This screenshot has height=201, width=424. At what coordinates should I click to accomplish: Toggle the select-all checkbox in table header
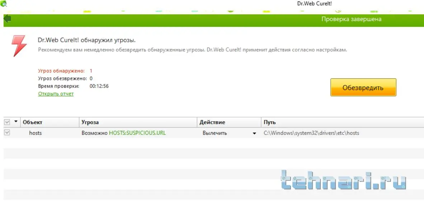click(7, 123)
